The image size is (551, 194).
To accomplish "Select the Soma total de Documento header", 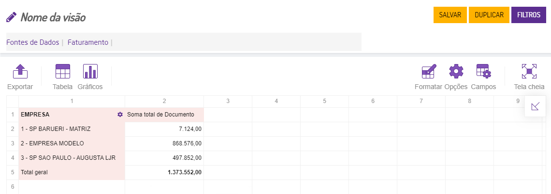I will 160,115.
